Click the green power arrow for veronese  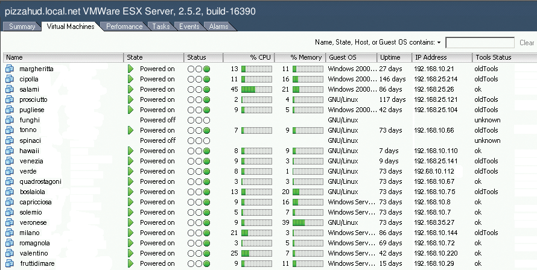(130, 222)
